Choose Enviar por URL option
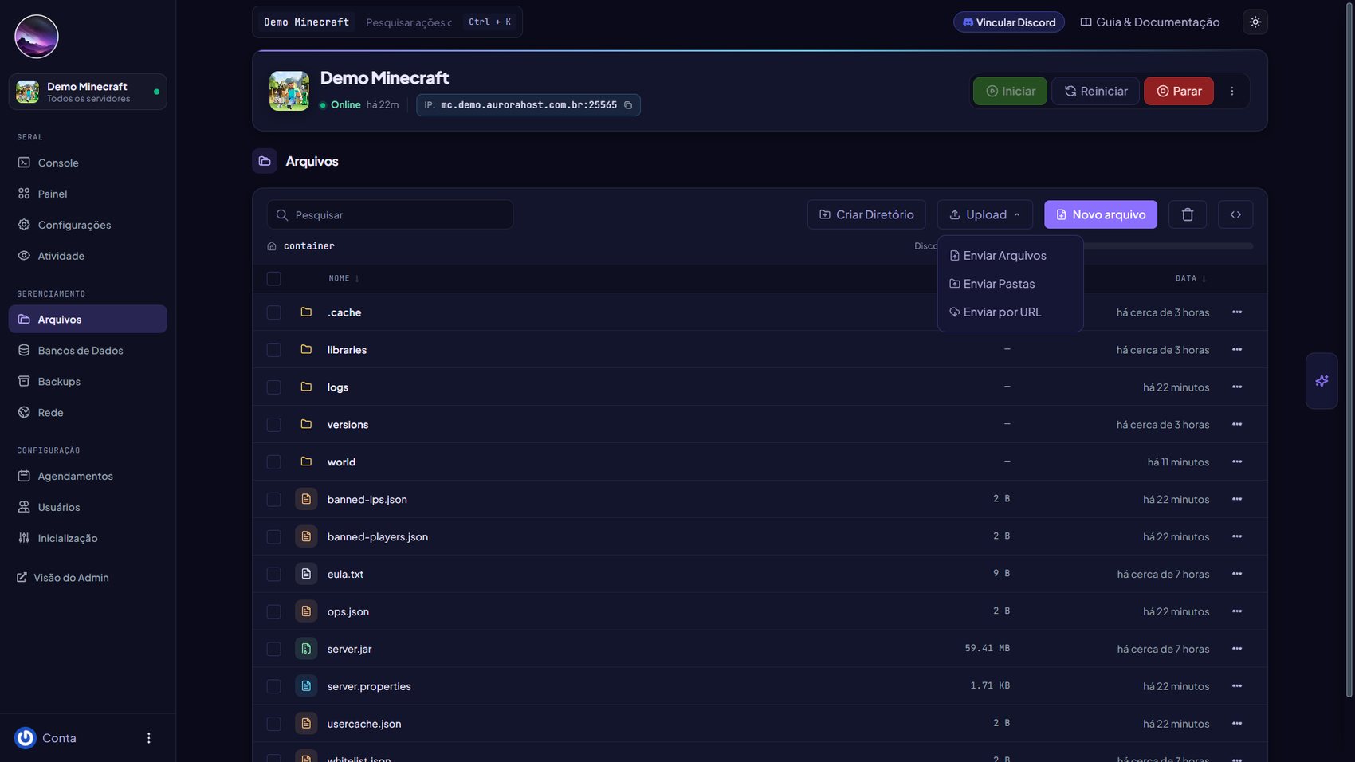The height and width of the screenshot is (762, 1355). (x=1010, y=312)
